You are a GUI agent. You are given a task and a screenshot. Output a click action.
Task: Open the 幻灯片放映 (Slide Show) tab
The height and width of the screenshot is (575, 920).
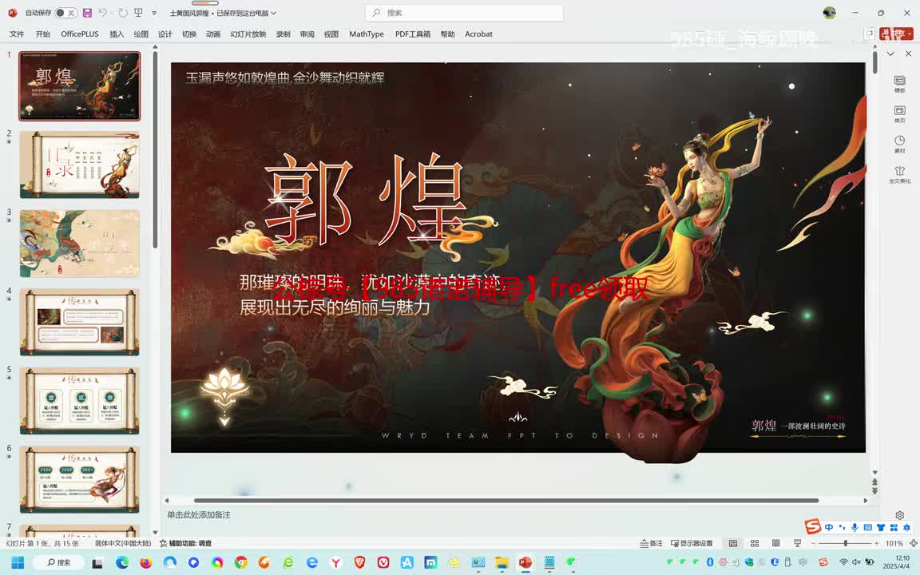coord(248,34)
